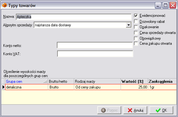Enable Cena sprzedaży otwarta option
Viewport: 178px width, 117px height.
click(136, 33)
